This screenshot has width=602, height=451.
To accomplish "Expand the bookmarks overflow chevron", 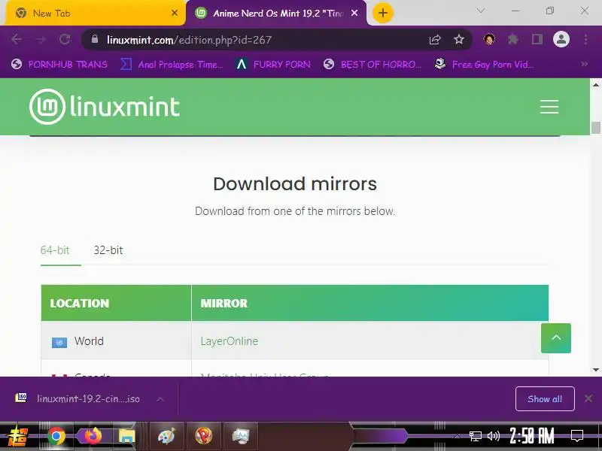I will [585, 64].
